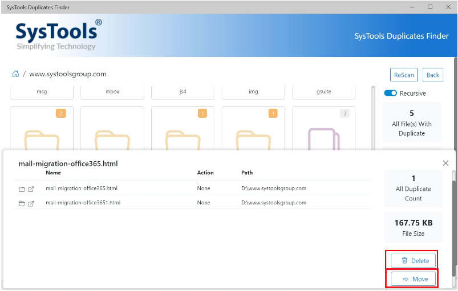Screen dimensions: 458x291
Task: Open the mbox folder card
Action: pos(112,92)
